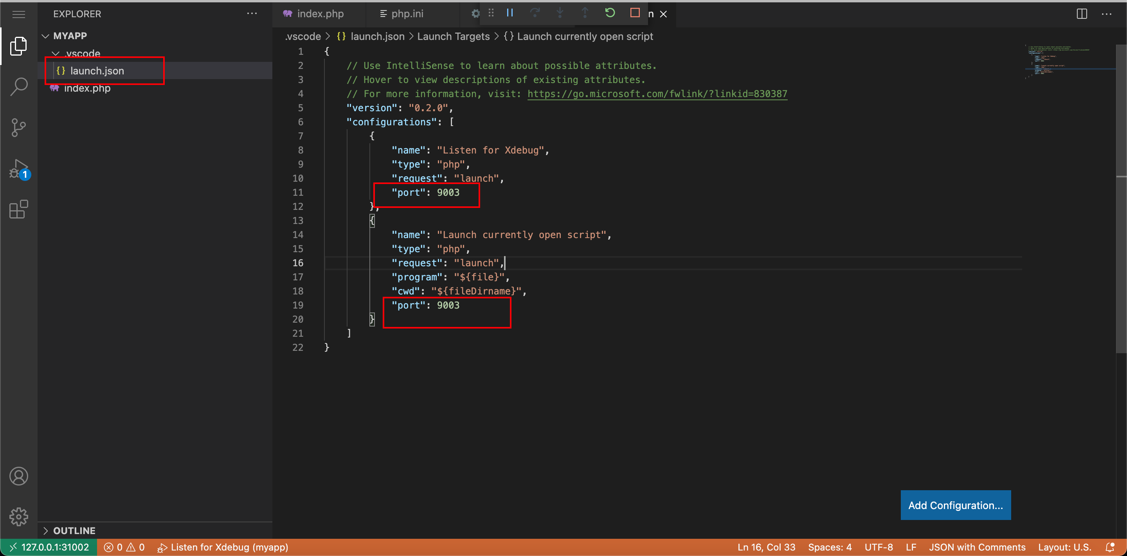
Task: Click Launch Targets in the breadcrumb
Action: click(x=453, y=36)
